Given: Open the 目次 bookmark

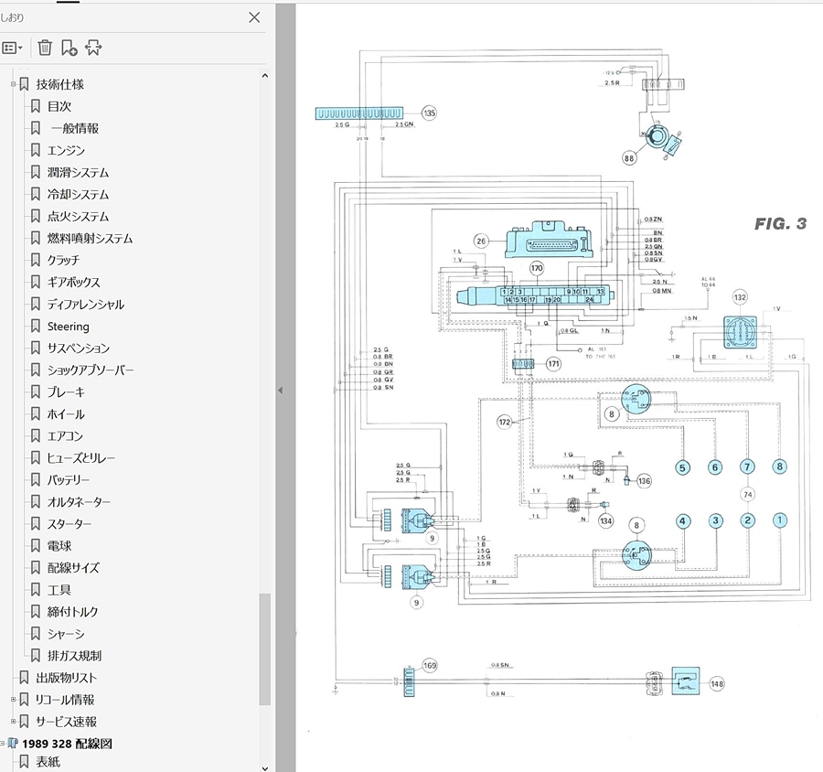Looking at the screenshot, I should (x=59, y=107).
